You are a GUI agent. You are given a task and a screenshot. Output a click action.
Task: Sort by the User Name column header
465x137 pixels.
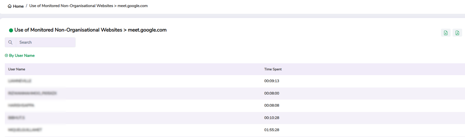tap(17, 69)
